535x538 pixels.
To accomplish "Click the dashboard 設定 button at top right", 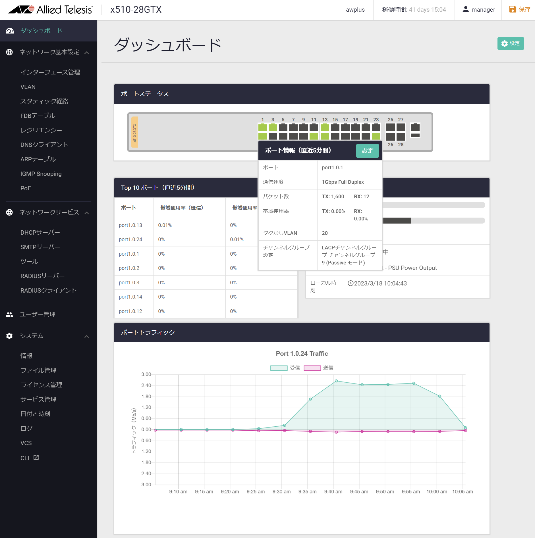I will [511, 43].
